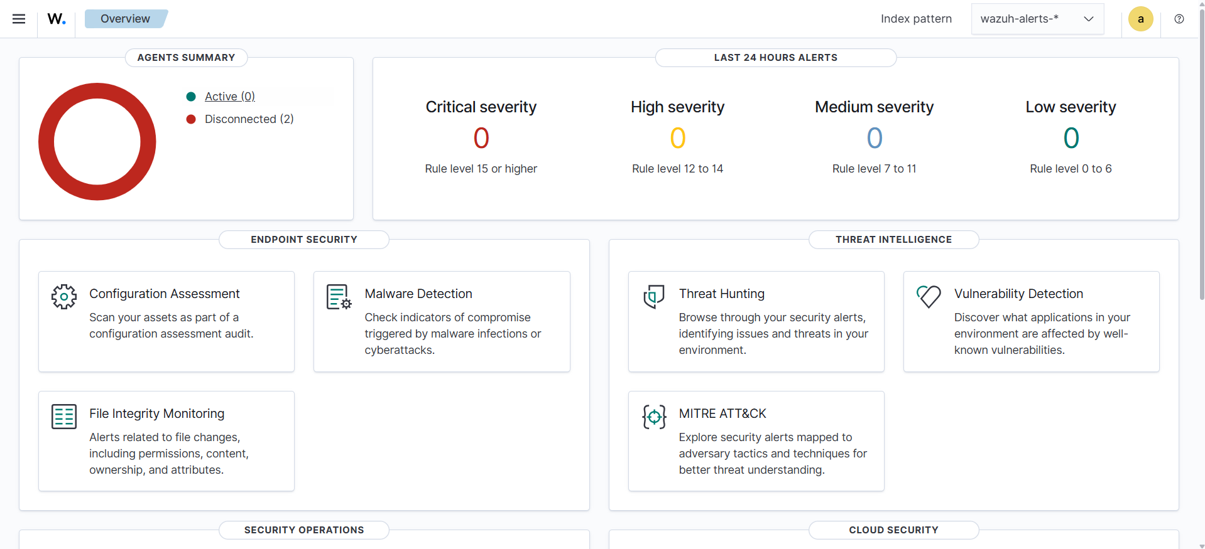This screenshot has height=549, width=1205.
Task: Click the MITRE ATT&CK target icon
Action: coord(654,417)
